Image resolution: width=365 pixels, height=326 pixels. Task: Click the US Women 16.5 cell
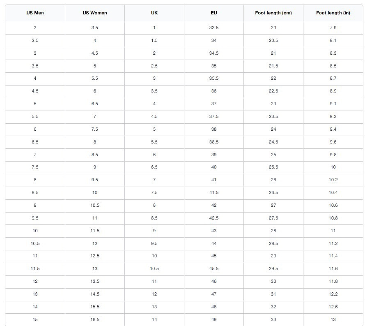point(94,319)
